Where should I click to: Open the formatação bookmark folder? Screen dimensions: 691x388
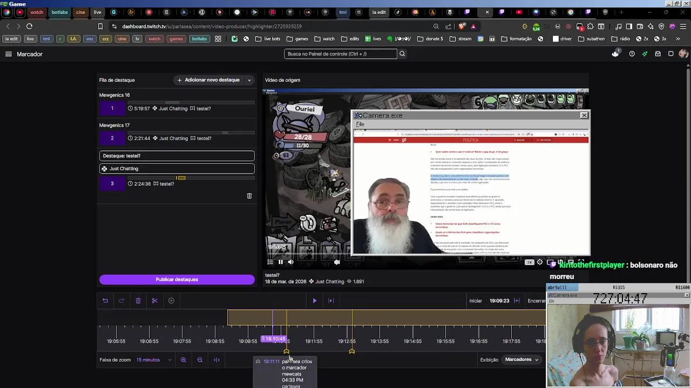click(517, 39)
